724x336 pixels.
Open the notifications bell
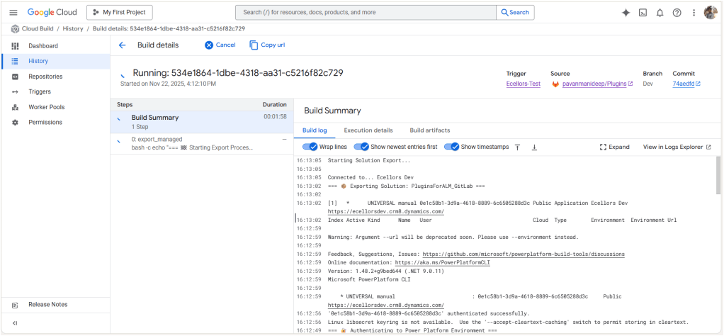[660, 13]
